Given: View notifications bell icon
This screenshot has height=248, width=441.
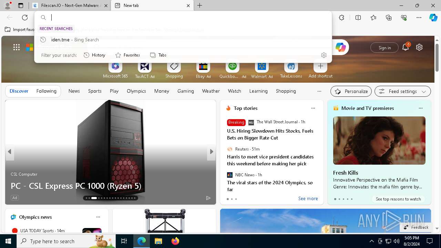Looking at the screenshot, I should coord(406,48).
